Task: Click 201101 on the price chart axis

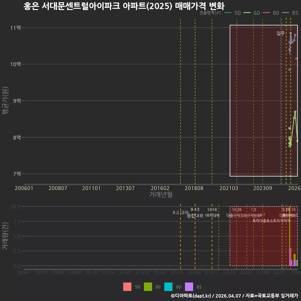Action: point(91,188)
